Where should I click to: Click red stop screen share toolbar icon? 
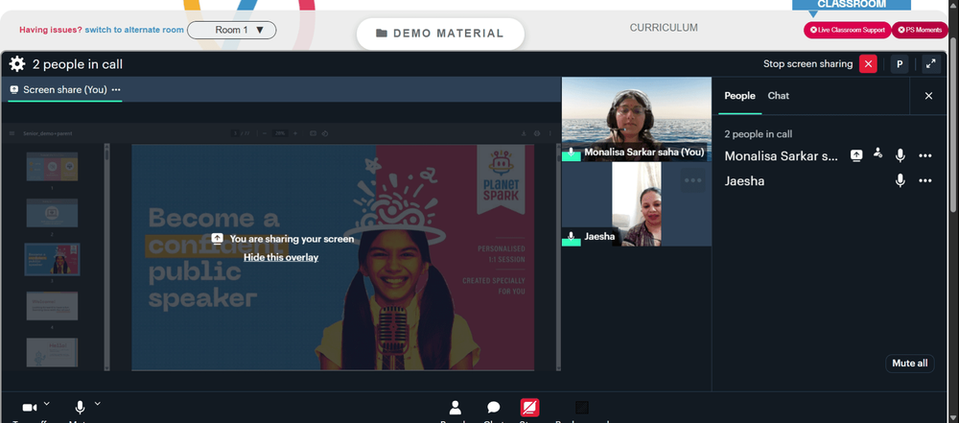click(529, 408)
